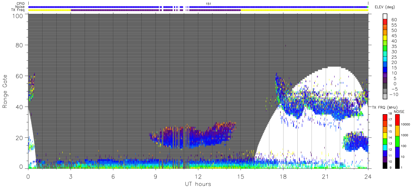
Task: Click the Range Gate axis tick '60'
Action: (19, 76)
